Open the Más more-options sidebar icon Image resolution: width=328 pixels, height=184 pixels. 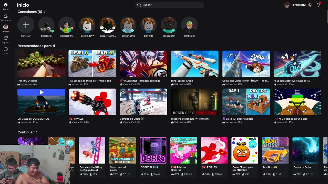click(x=6, y=49)
